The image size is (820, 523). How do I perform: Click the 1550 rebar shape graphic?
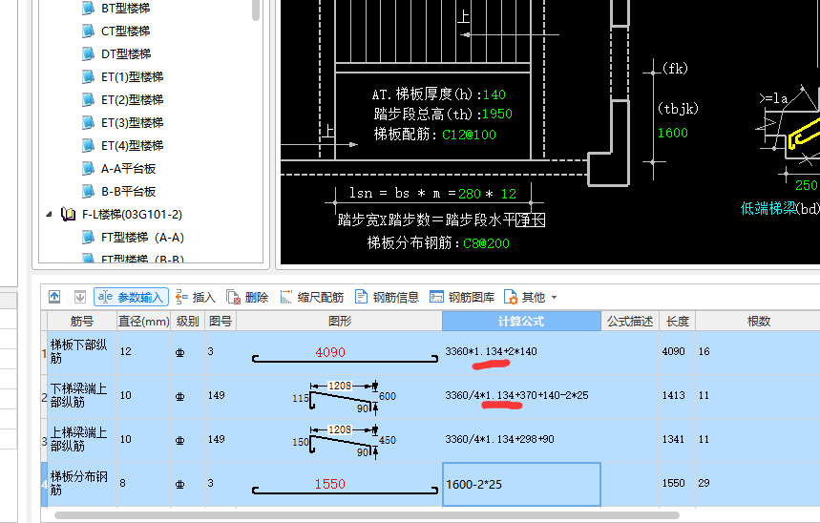(345, 487)
